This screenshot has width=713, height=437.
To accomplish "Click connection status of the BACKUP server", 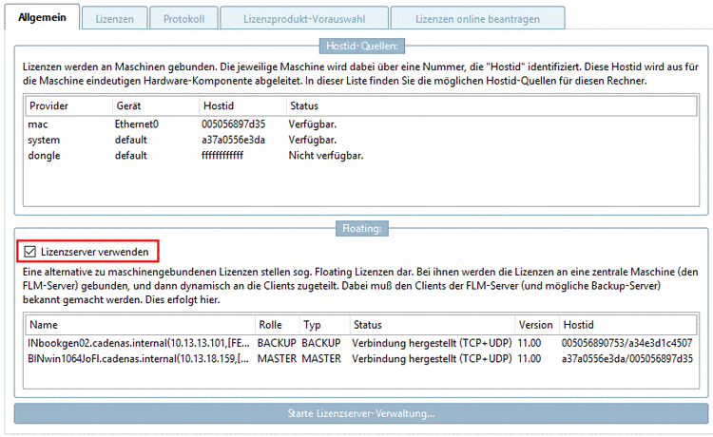I will [x=432, y=343].
